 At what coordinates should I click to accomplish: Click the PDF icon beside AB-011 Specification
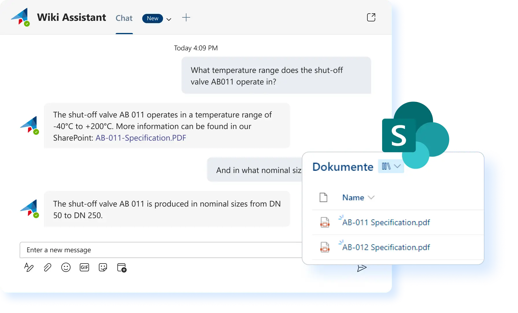[x=325, y=222]
